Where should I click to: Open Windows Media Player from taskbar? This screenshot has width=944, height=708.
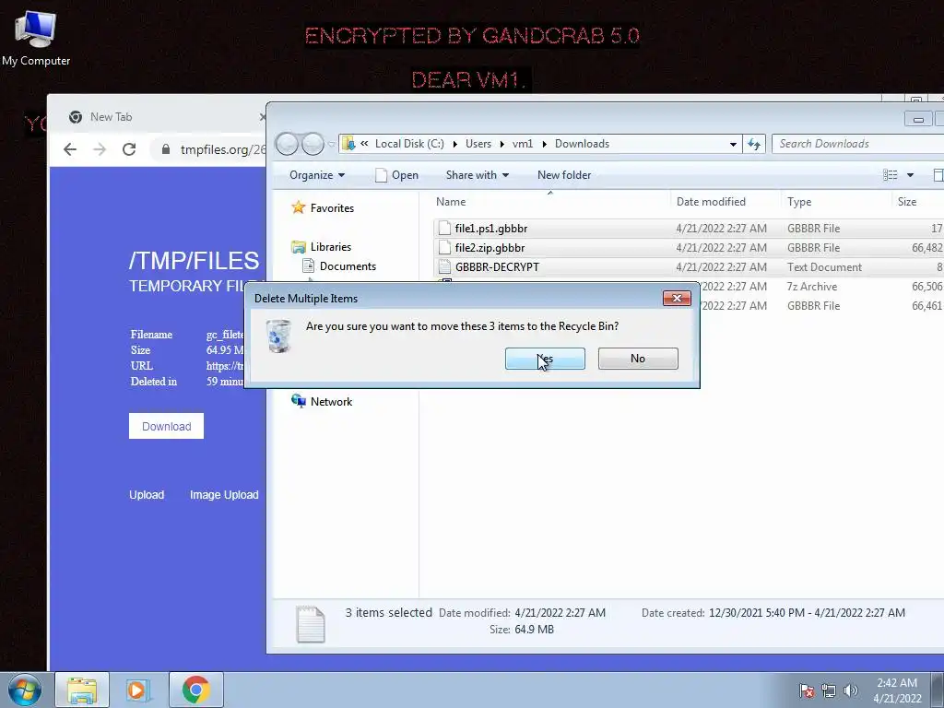(x=138, y=690)
